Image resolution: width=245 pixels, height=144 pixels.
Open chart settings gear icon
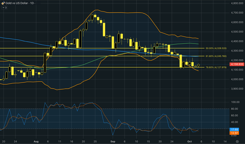click(x=237, y=141)
